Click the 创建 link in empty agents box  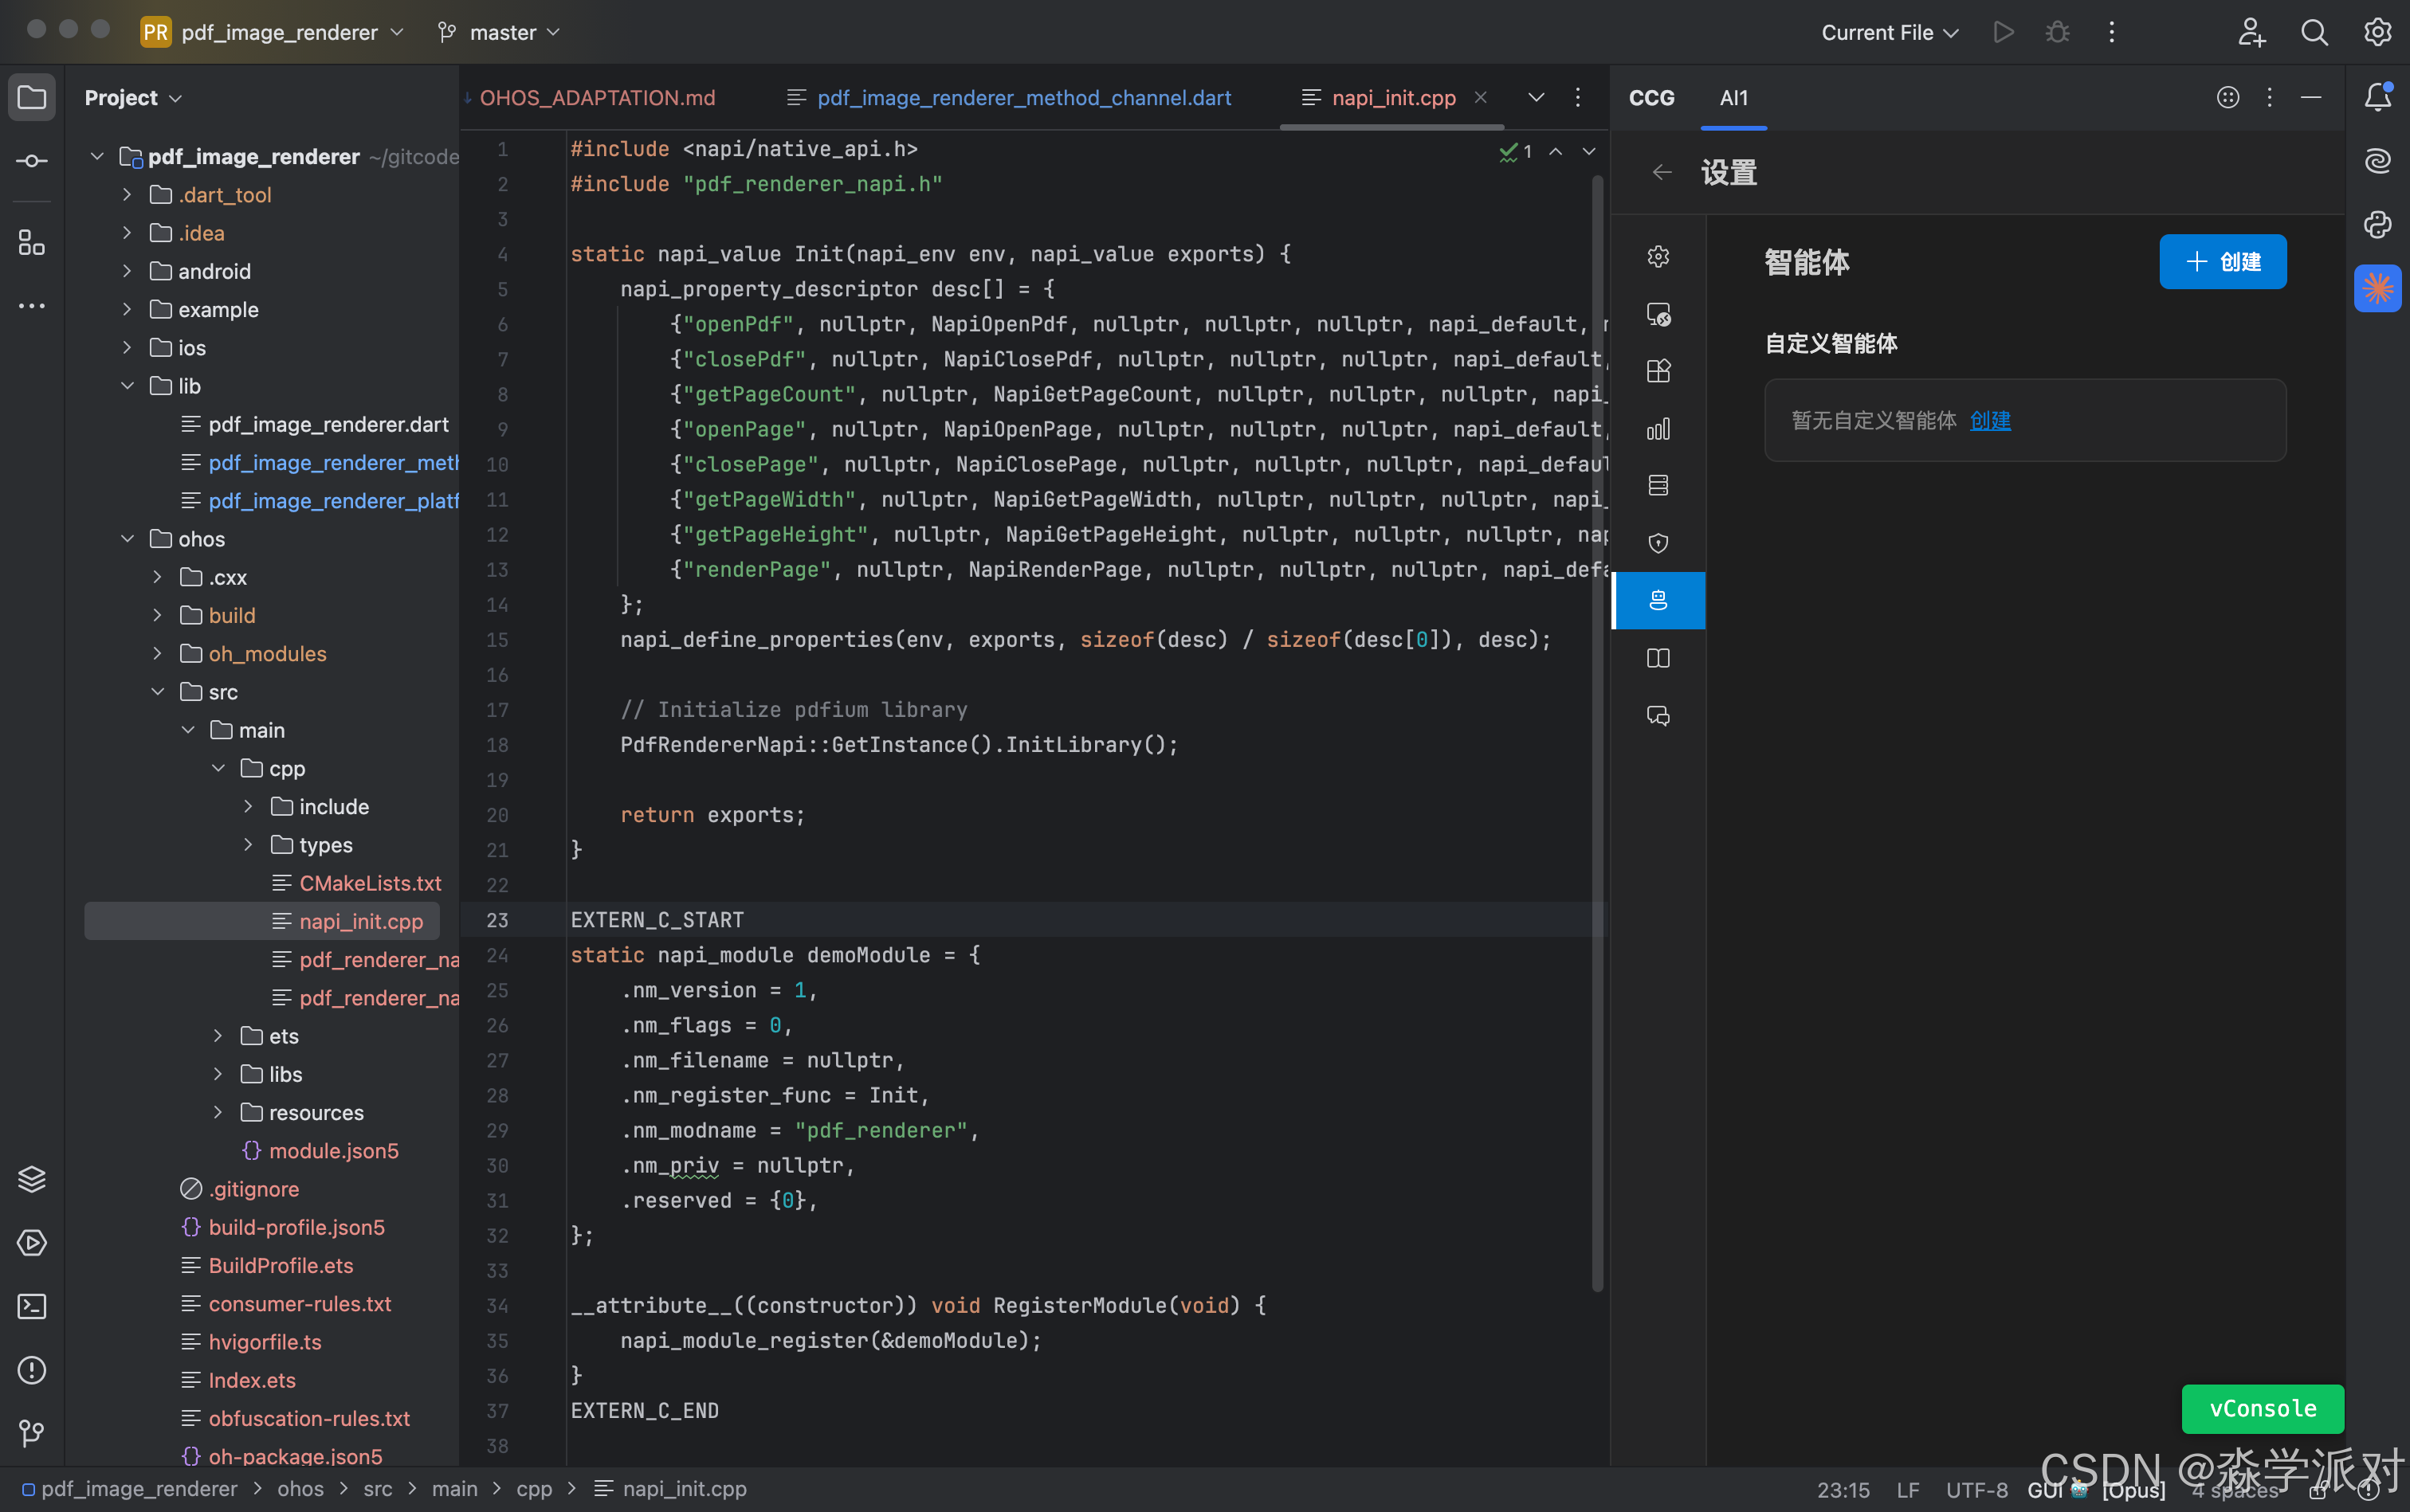click(1989, 420)
